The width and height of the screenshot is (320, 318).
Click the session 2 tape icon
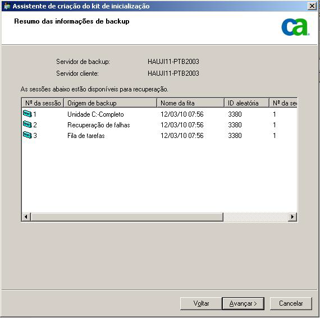click(x=28, y=124)
